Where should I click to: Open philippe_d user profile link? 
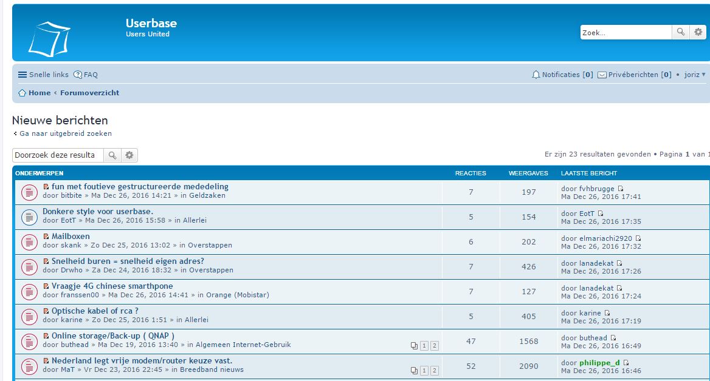[599, 363]
